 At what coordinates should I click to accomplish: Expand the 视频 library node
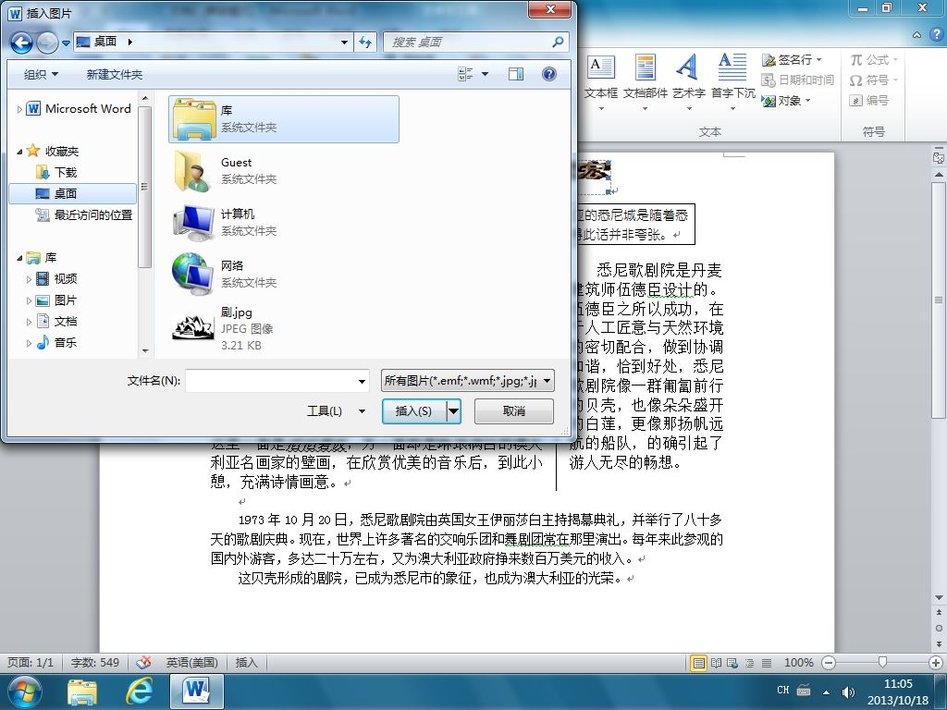pyautogui.click(x=29, y=279)
